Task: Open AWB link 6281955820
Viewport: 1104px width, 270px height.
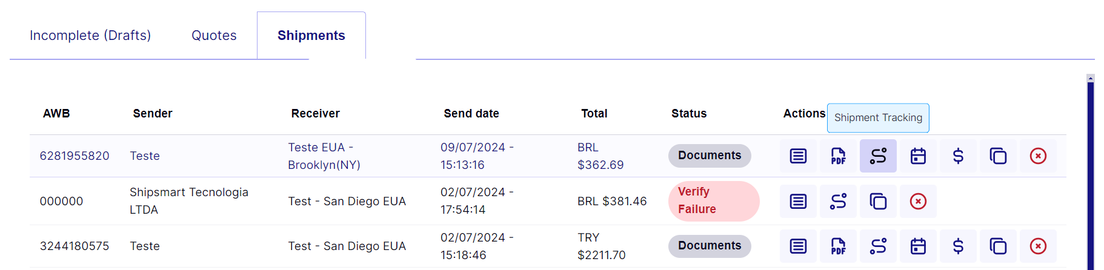Action: pyautogui.click(x=75, y=156)
